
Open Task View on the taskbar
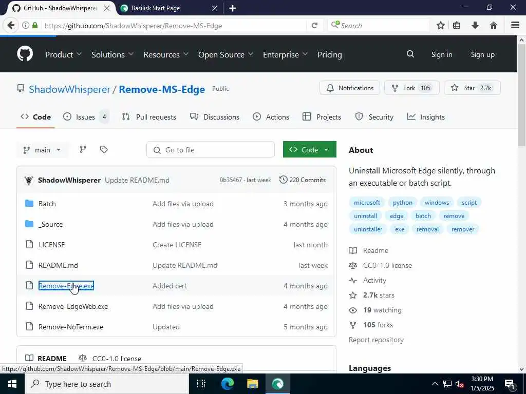[x=201, y=384]
